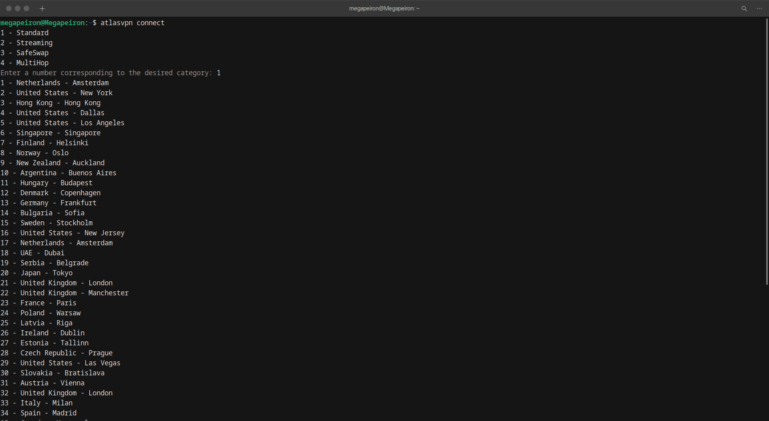The image size is (769, 421).
Task: Click line '1 - Netherlands - Amsterdam'
Action: (x=54, y=83)
